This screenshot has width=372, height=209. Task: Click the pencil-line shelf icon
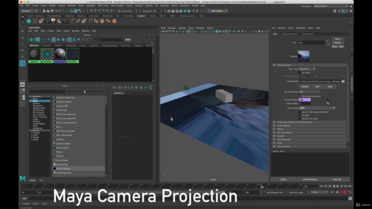tap(77, 21)
